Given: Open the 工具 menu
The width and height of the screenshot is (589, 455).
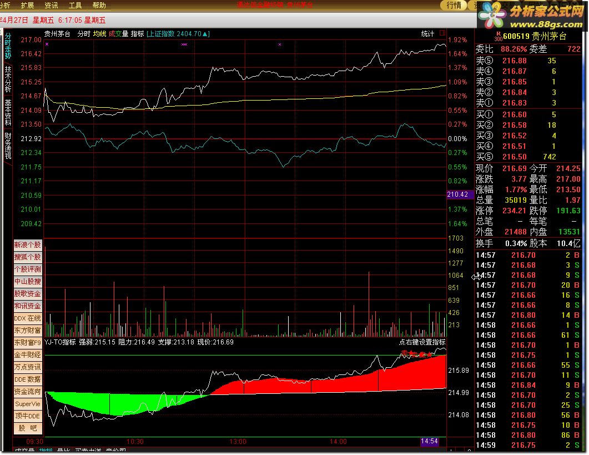Looking at the screenshot, I should coord(75,5).
